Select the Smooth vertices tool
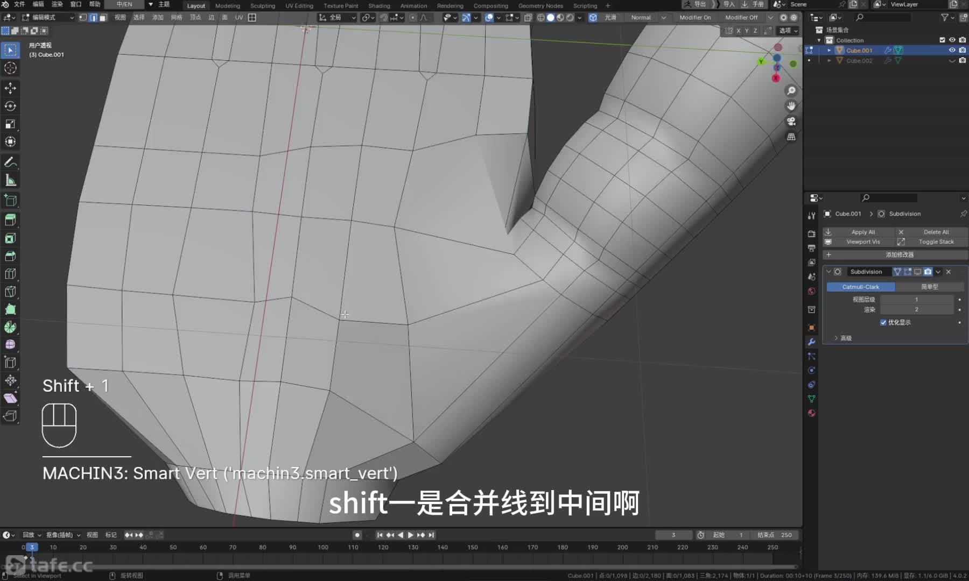 pos(10,345)
